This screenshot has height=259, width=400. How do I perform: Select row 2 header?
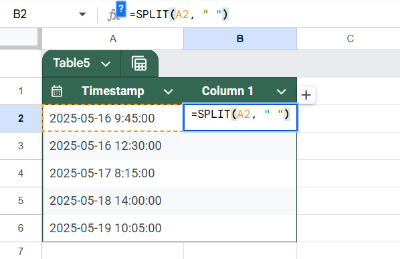coord(21,118)
